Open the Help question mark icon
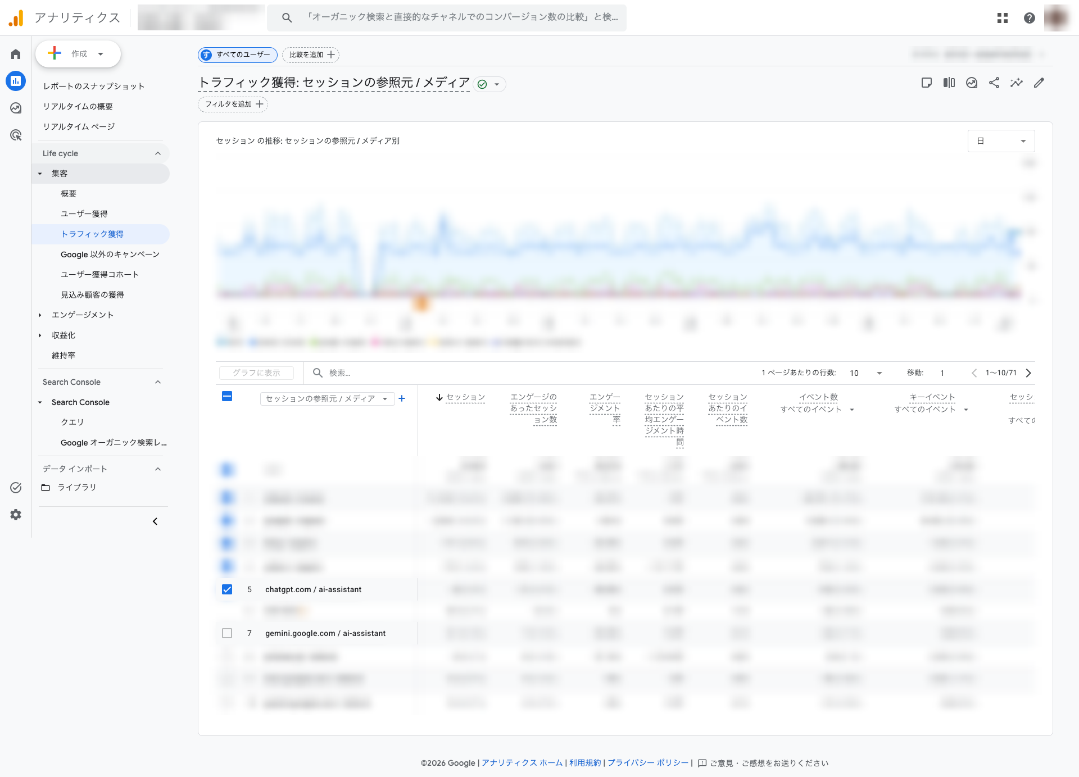This screenshot has width=1079, height=777. (1030, 18)
